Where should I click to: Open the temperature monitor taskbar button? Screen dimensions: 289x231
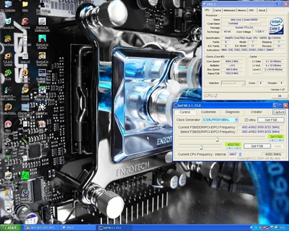(42, 228)
